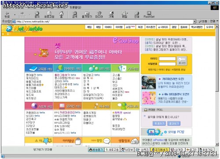220x159 pixels.
Task: Open the item shop bag tile
Action: point(67,141)
